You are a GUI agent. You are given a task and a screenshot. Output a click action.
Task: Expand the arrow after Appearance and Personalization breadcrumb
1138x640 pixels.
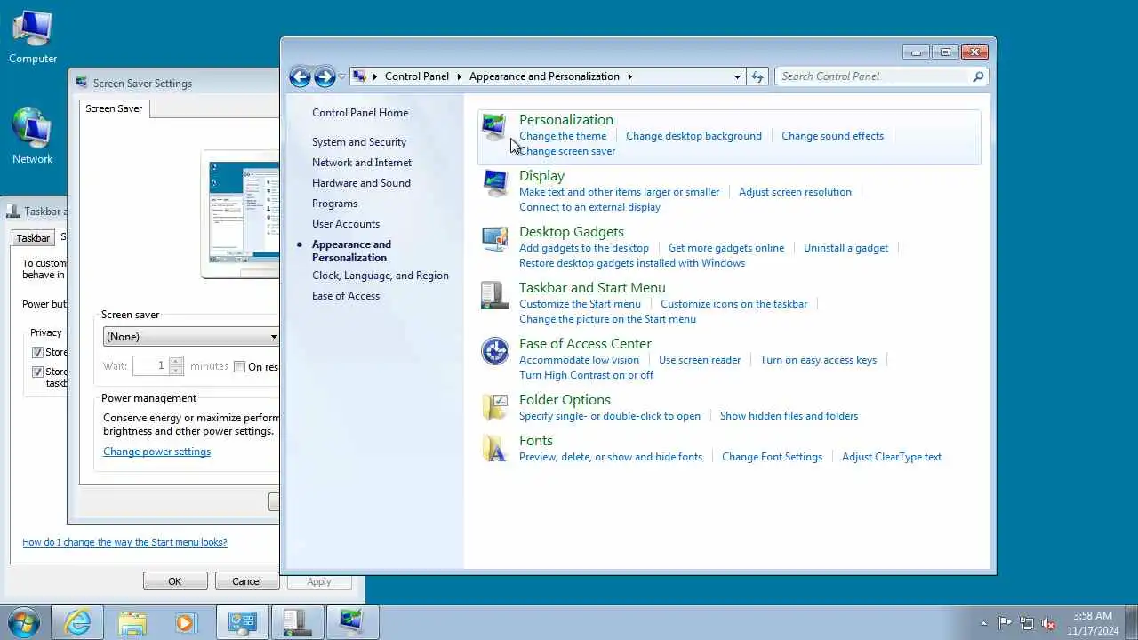[629, 76]
